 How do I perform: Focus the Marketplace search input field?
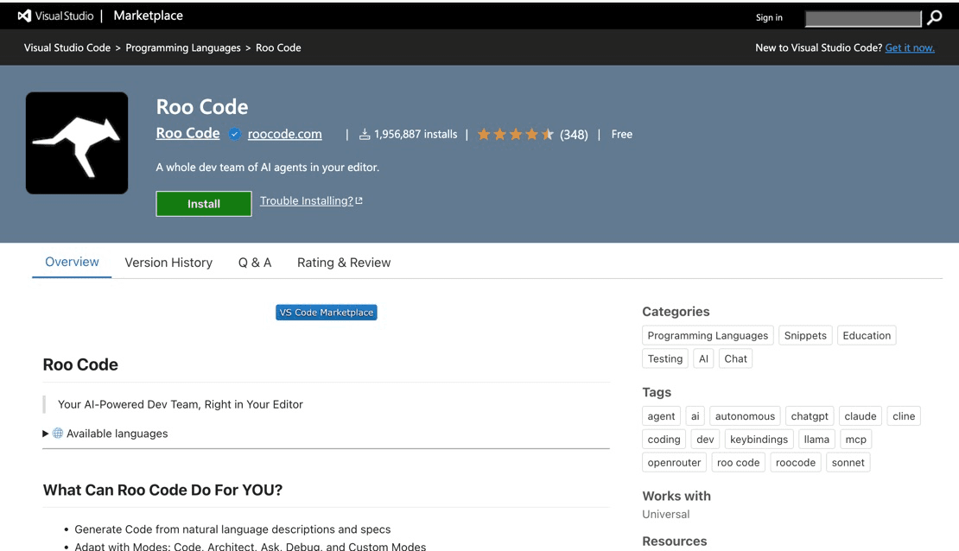863,18
